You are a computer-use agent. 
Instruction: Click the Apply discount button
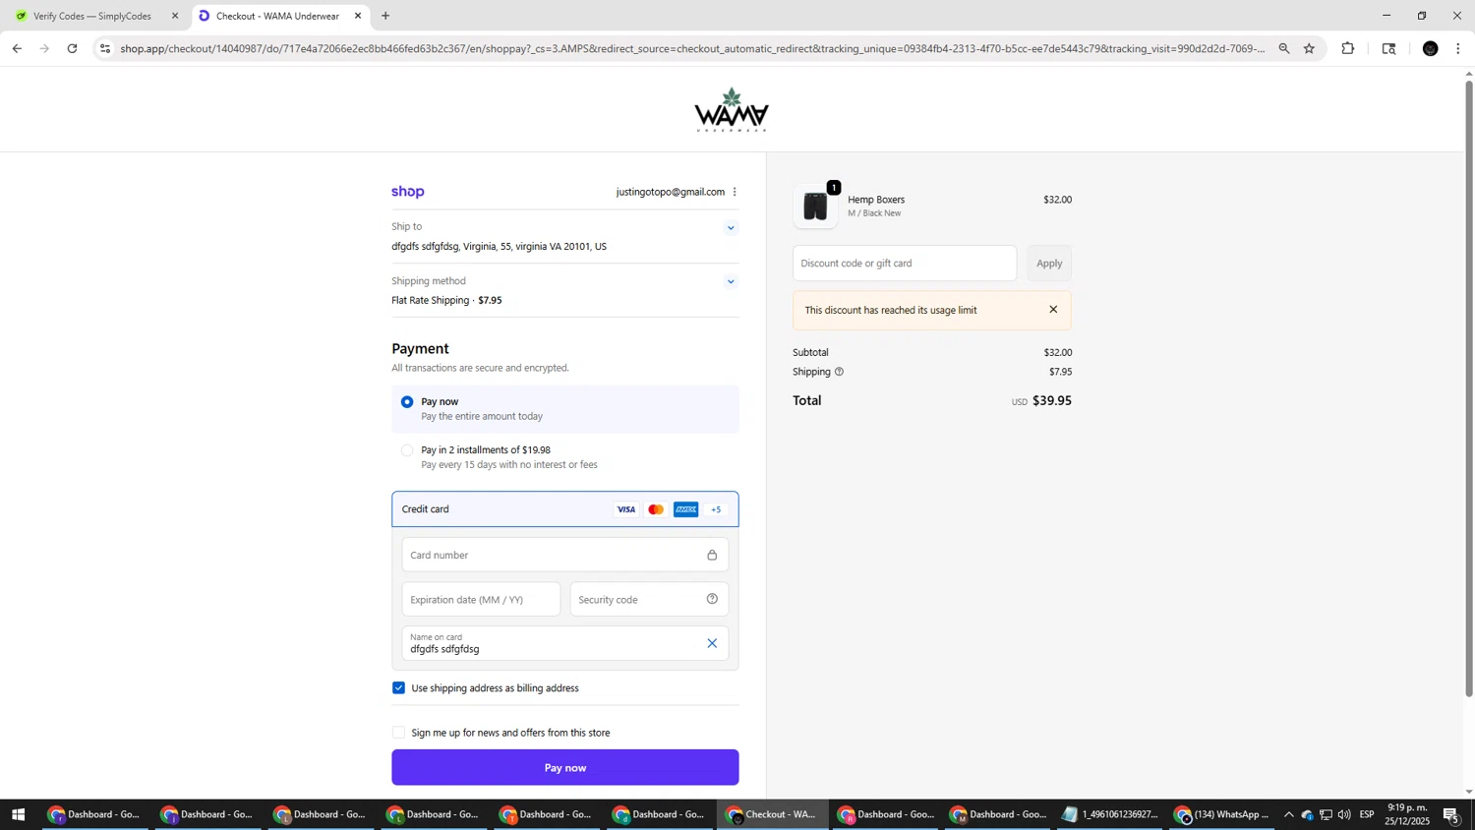coord(1049,264)
